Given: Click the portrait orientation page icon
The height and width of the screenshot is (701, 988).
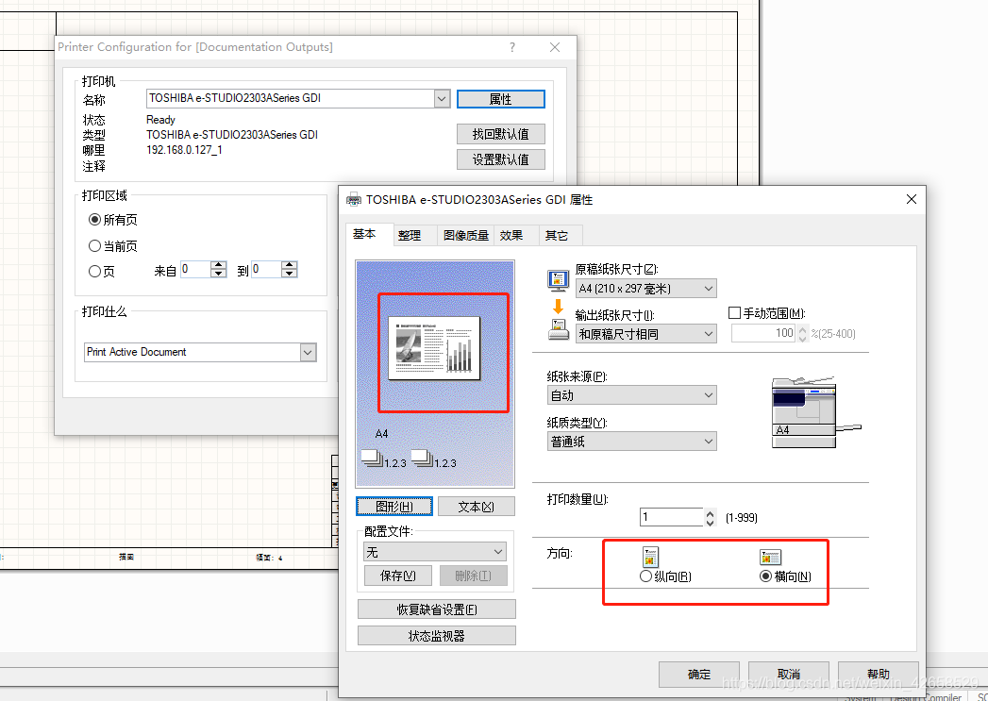Looking at the screenshot, I should point(650,557).
